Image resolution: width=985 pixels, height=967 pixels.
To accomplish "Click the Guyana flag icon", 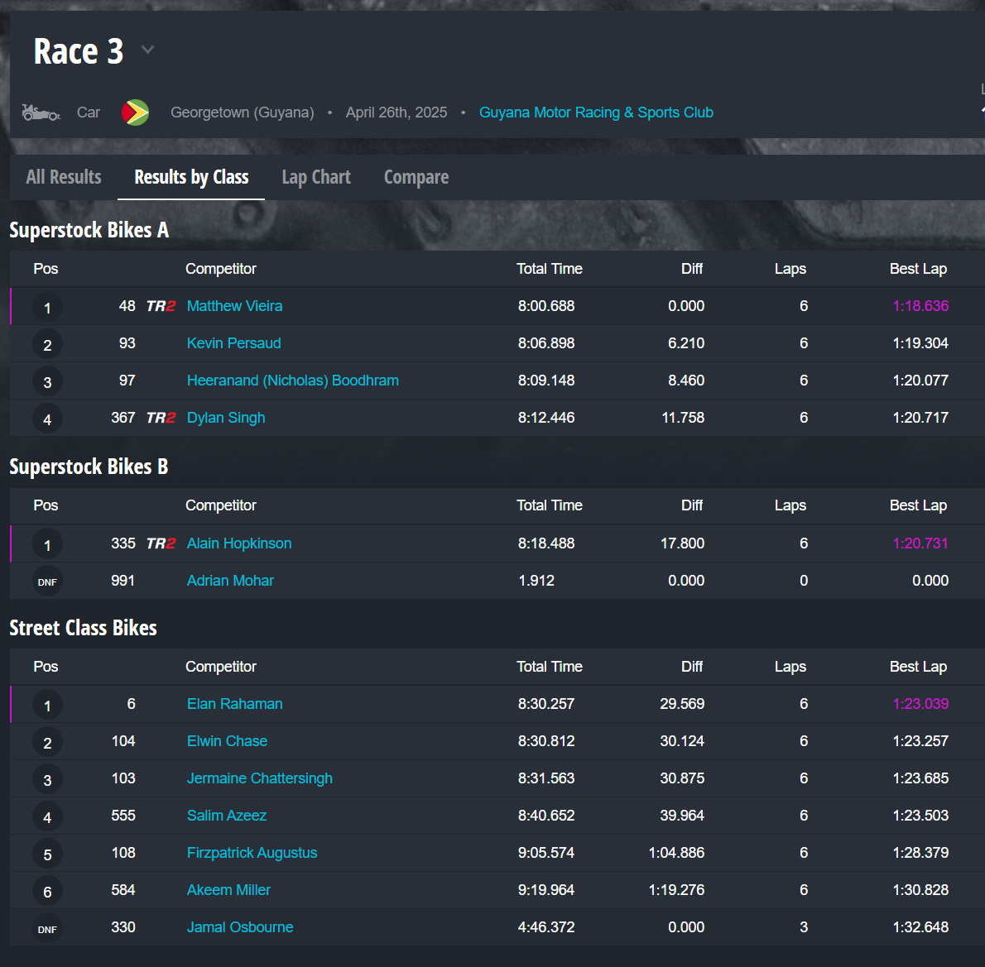I will [135, 112].
